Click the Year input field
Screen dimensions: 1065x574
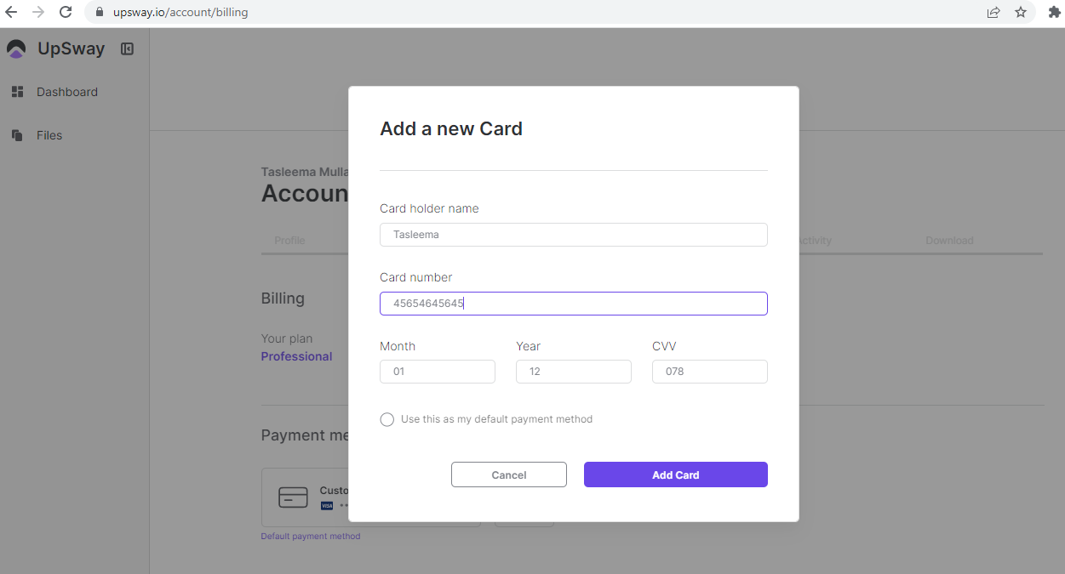573,372
